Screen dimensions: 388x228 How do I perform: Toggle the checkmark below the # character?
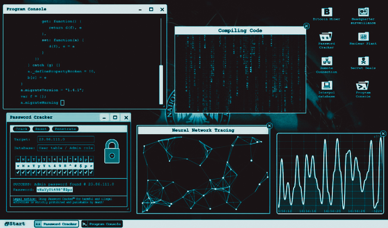[x=75, y=172]
